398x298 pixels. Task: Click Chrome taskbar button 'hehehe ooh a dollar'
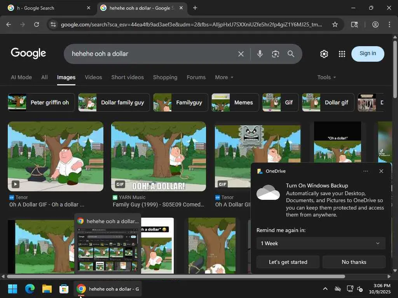tap(108, 289)
